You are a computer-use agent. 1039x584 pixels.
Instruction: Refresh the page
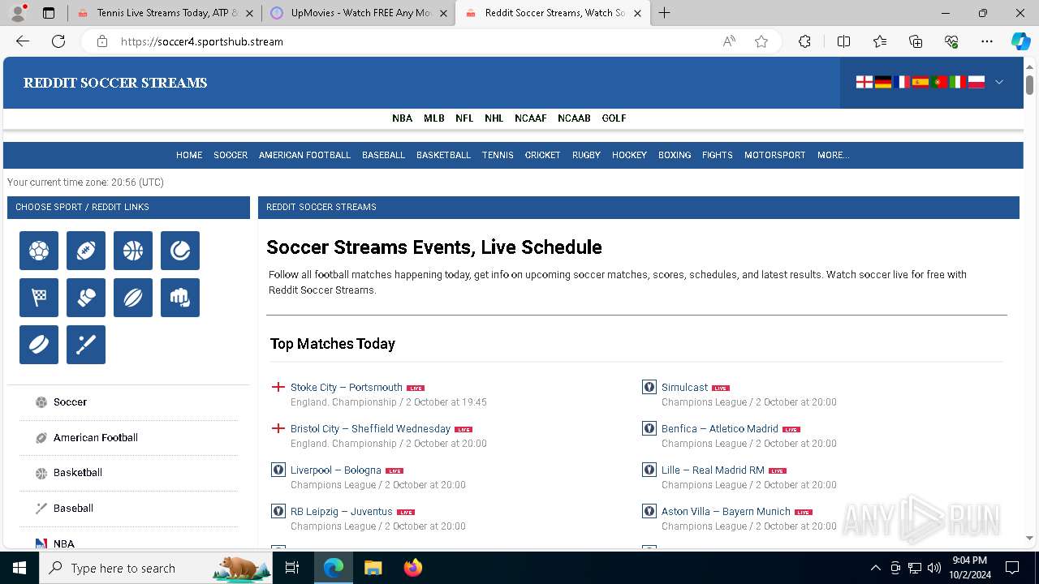pos(58,41)
